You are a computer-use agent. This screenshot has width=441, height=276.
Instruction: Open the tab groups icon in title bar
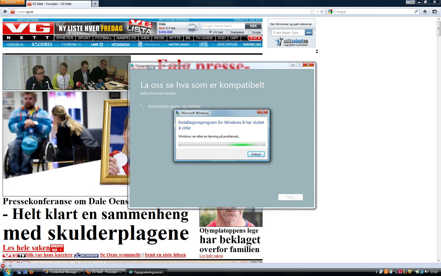point(409,2)
